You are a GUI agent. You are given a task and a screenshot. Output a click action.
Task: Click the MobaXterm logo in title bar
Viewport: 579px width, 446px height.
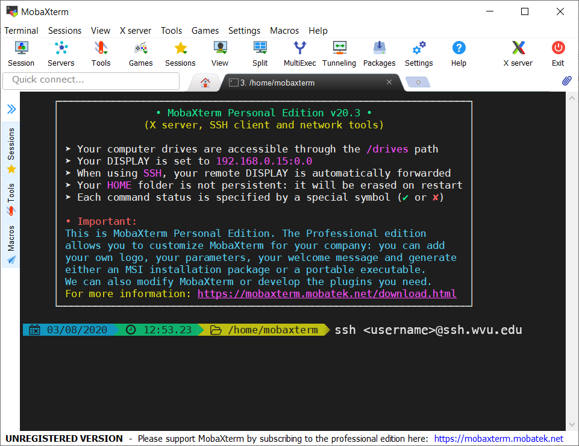[x=12, y=11]
